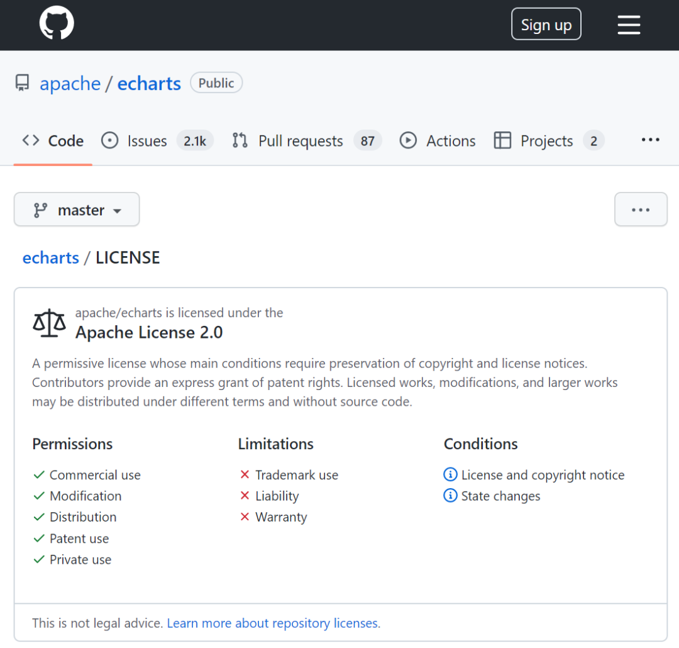
Task: Click the Limitations heading
Action: pyautogui.click(x=276, y=444)
